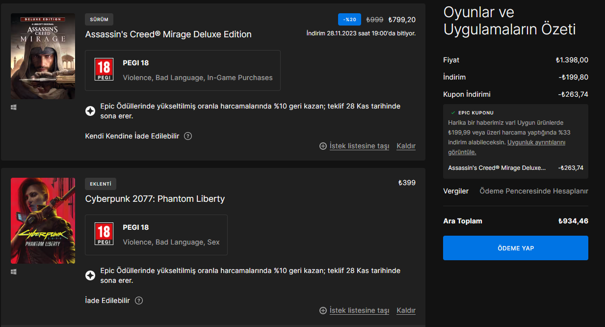Viewport: 605px width, 327px height.
Task: Click the green checkmark next to EPIC KUPONU
Action: [x=452, y=112]
